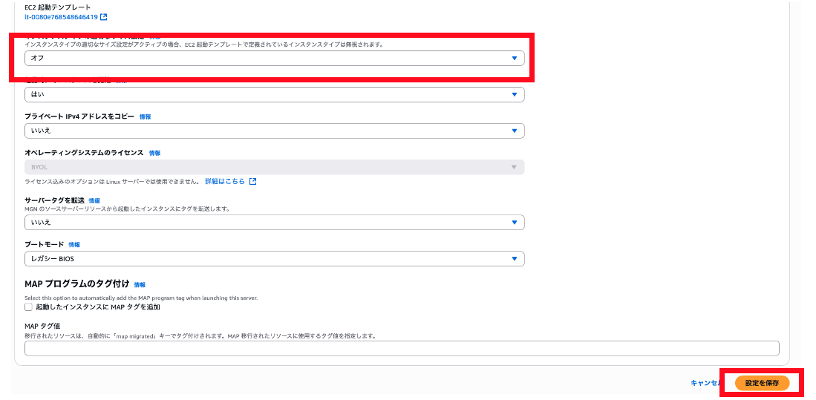Click the MGN のソースサーバーリソース description text
The image size is (816, 400).
coord(128,209)
